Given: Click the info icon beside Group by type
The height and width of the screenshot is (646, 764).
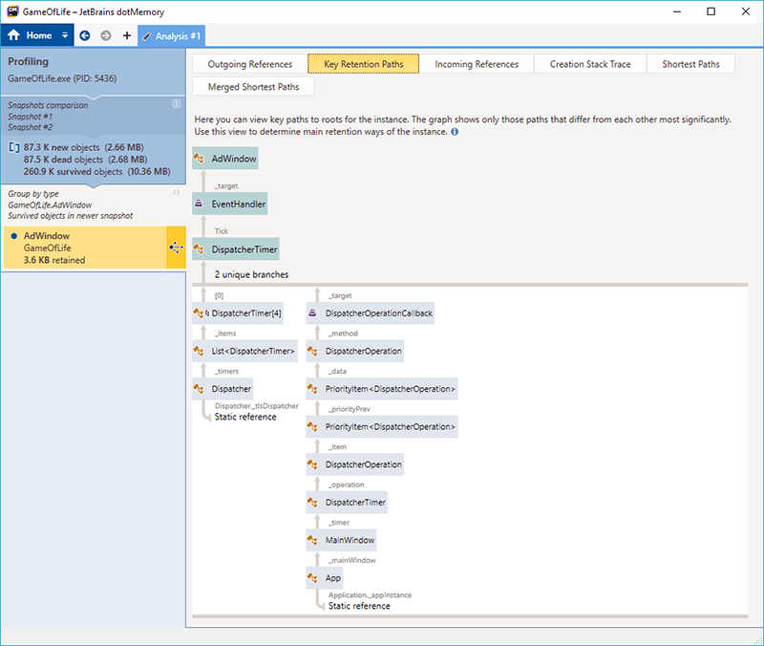Looking at the screenshot, I should pos(176,193).
